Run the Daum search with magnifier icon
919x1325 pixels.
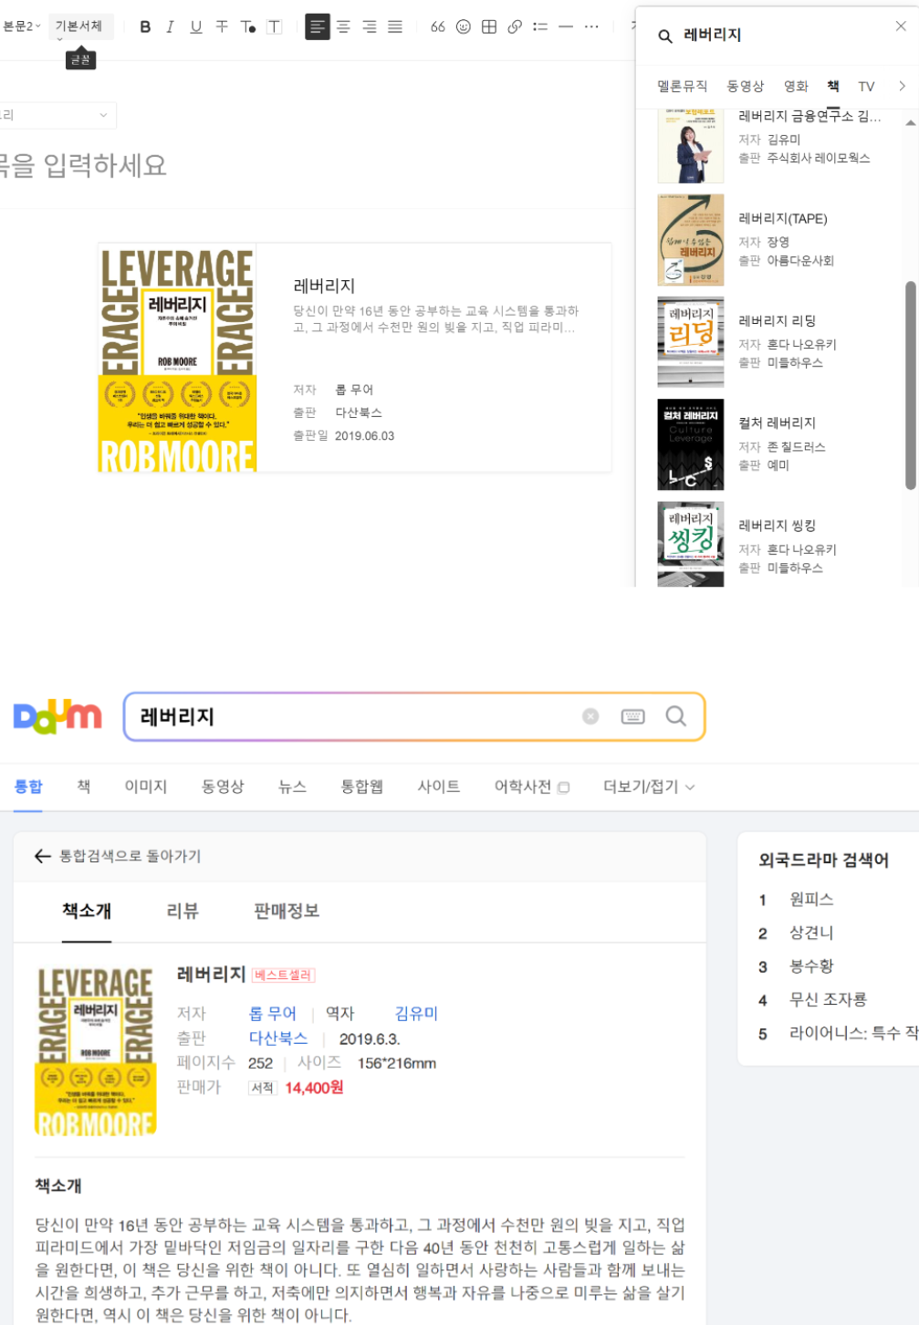(675, 716)
